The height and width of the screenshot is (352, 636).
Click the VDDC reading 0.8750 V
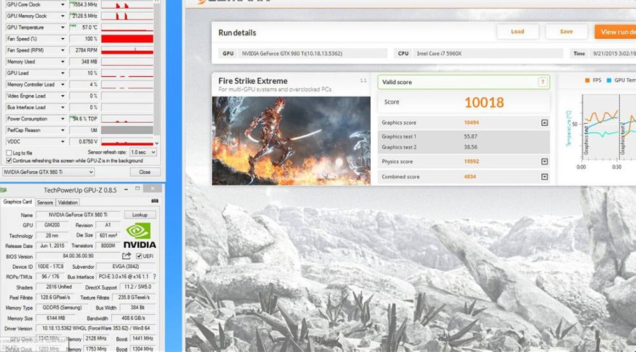tap(84, 142)
